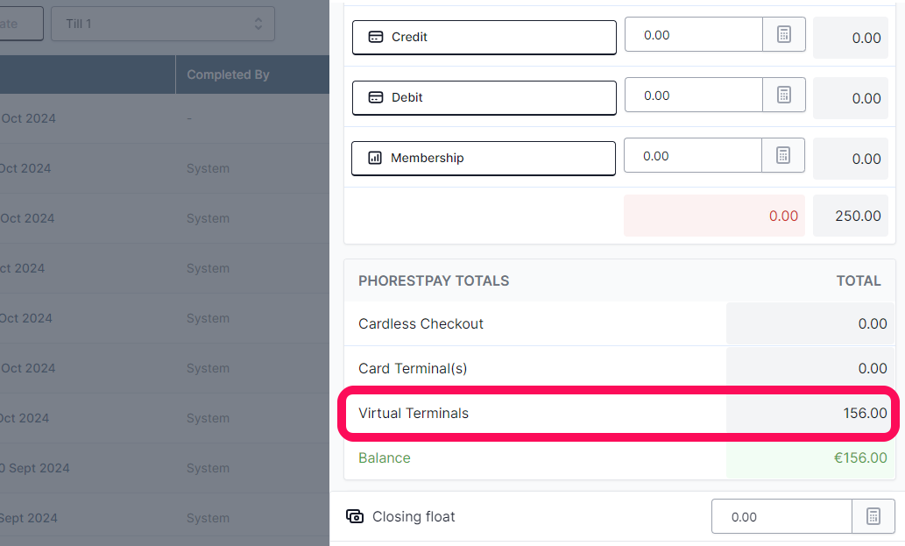This screenshot has width=905, height=546.
Task: Click the Completed By column header
Action: click(x=228, y=74)
